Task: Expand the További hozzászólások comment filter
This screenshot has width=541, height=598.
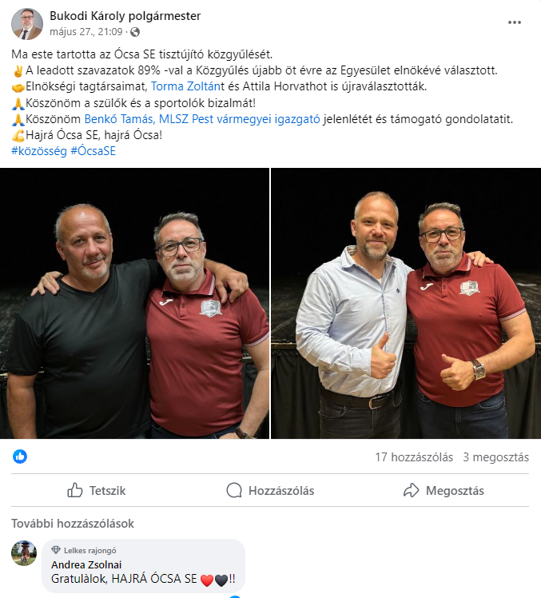Action: click(73, 524)
